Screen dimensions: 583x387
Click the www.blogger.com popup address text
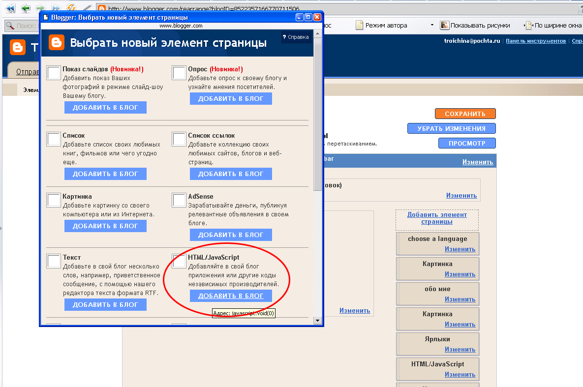(181, 26)
